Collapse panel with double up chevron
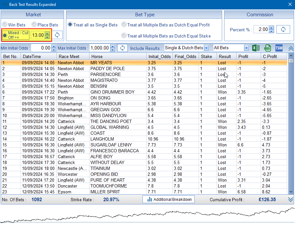The width and height of the screenshot is (295, 225). pyautogui.click(x=291, y=48)
